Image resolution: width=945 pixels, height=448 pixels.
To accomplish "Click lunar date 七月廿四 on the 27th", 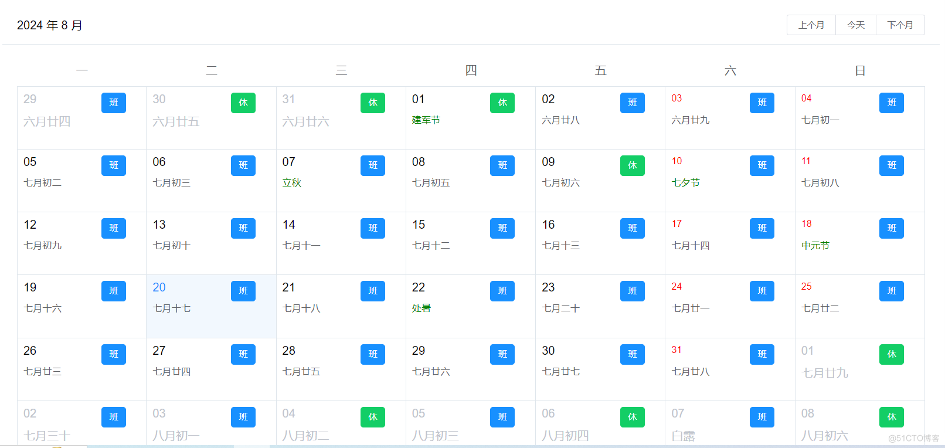I will (172, 372).
